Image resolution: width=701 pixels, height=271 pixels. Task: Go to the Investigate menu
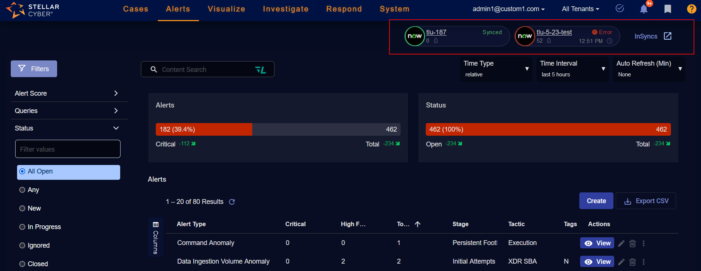(x=286, y=9)
